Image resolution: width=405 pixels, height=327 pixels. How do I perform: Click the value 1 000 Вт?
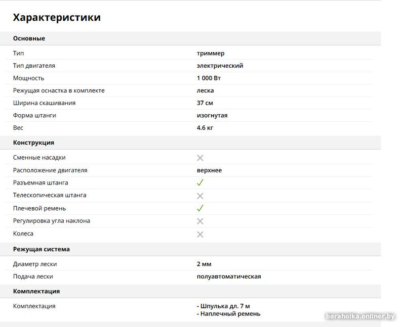[209, 78]
